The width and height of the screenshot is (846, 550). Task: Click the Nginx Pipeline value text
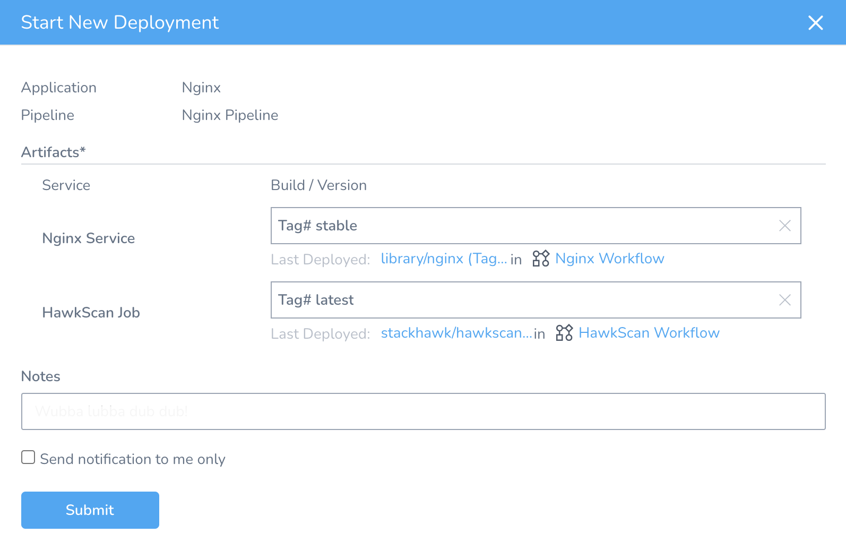click(x=230, y=115)
